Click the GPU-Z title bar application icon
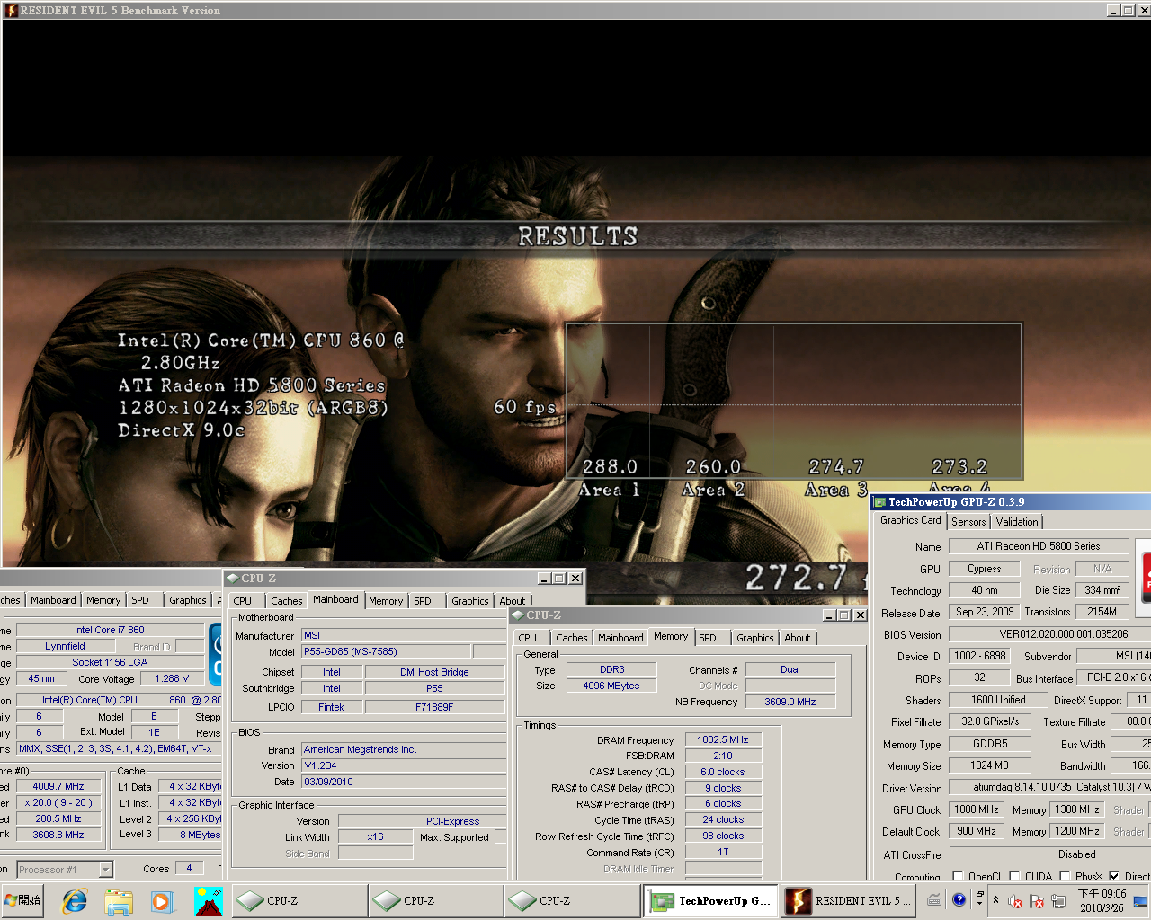The width and height of the screenshot is (1151, 920). click(x=880, y=502)
